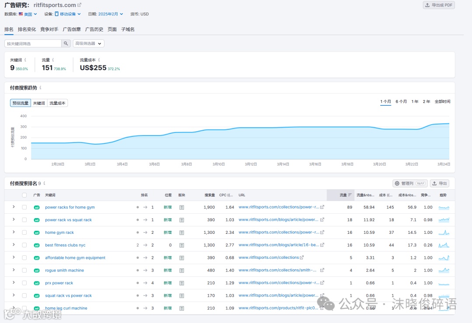Screen dimensions: 472x323
Task: Switch to the 广告创意 tab
Action: click(x=72, y=29)
